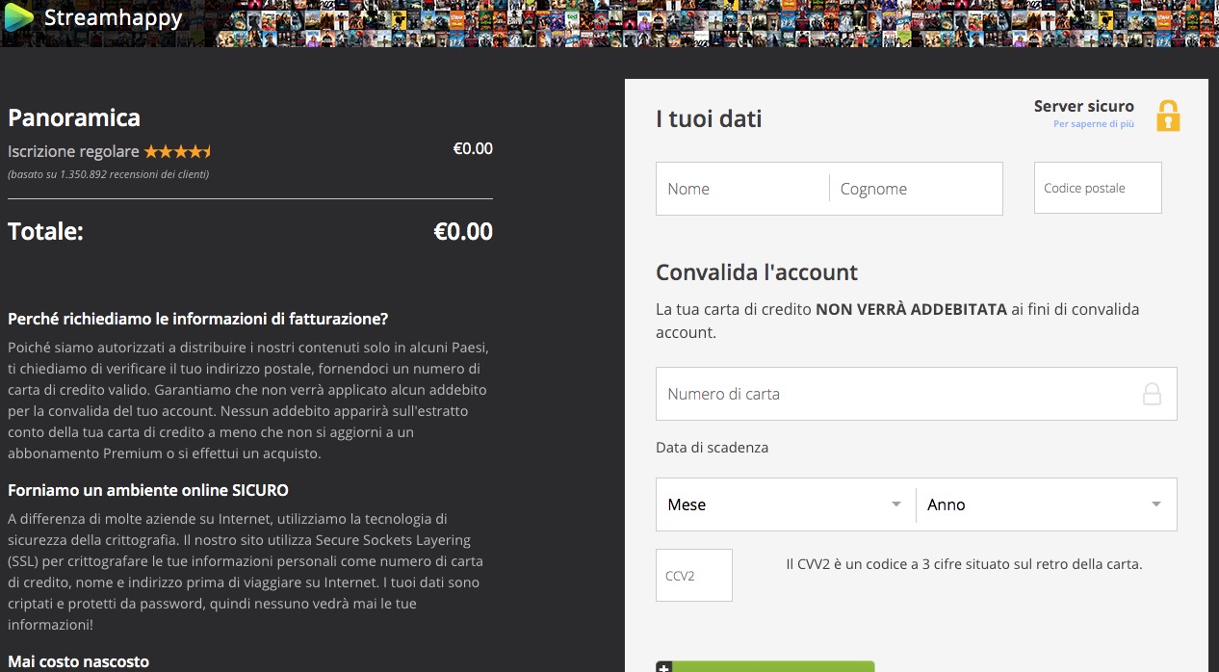The image size is (1219, 672).
Task: Click the 'Server sicuro' label
Action: coord(1083,106)
